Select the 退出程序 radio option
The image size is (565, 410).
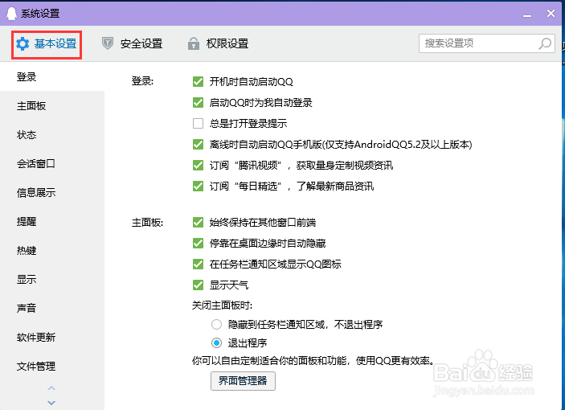pyautogui.click(x=216, y=342)
